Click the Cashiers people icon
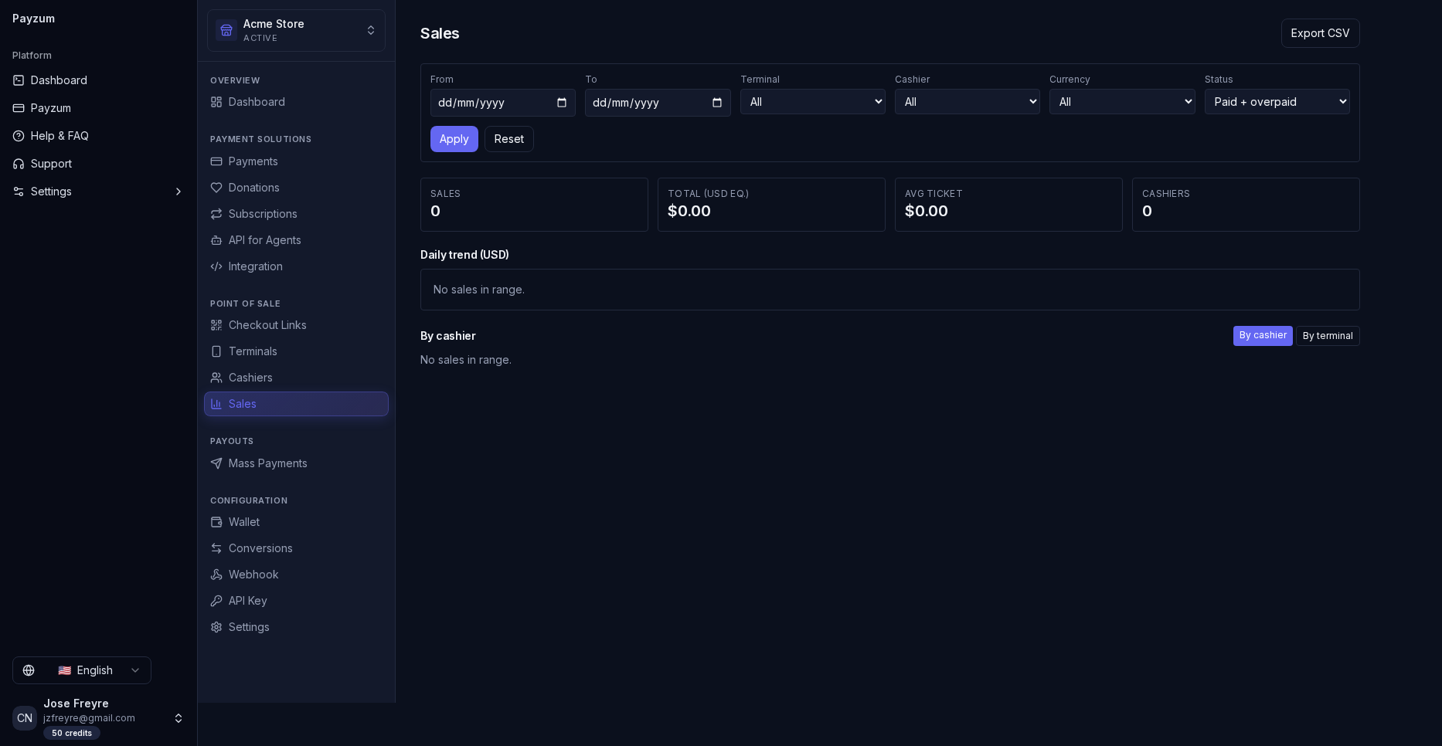 pos(216,378)
